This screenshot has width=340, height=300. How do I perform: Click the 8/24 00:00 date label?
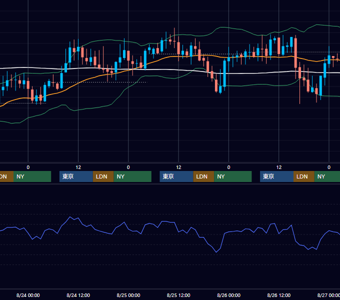(x=28, y=295)
